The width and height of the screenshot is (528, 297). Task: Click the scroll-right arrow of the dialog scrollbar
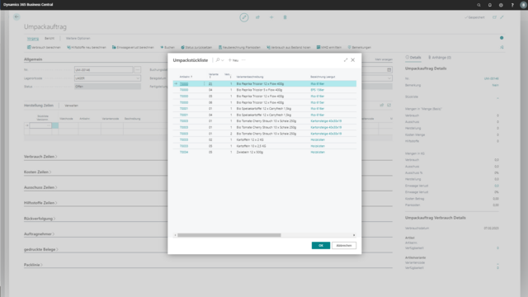pyautogui.click(x=354, y=235)
